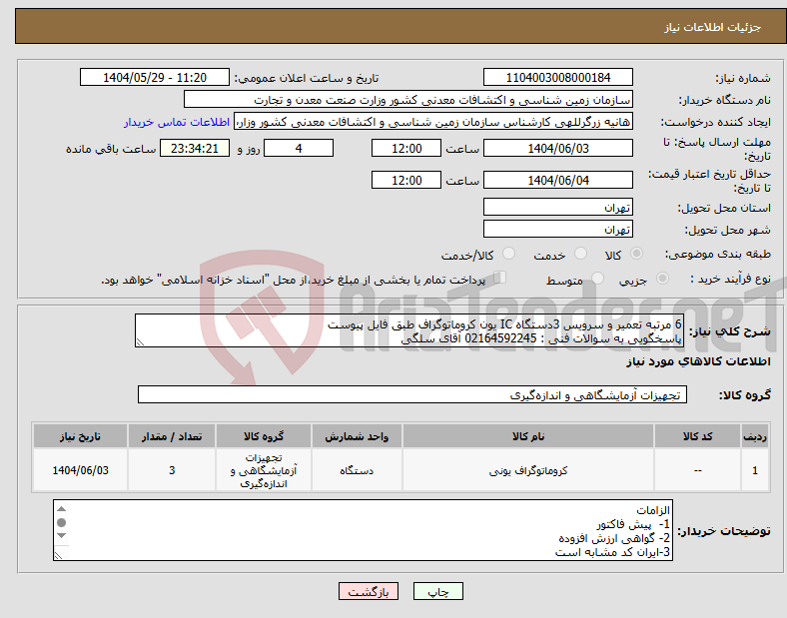787x618 pixels.
Task: Click the نام کالا column header
Action: pyautogui.click(x=528, y=436)
